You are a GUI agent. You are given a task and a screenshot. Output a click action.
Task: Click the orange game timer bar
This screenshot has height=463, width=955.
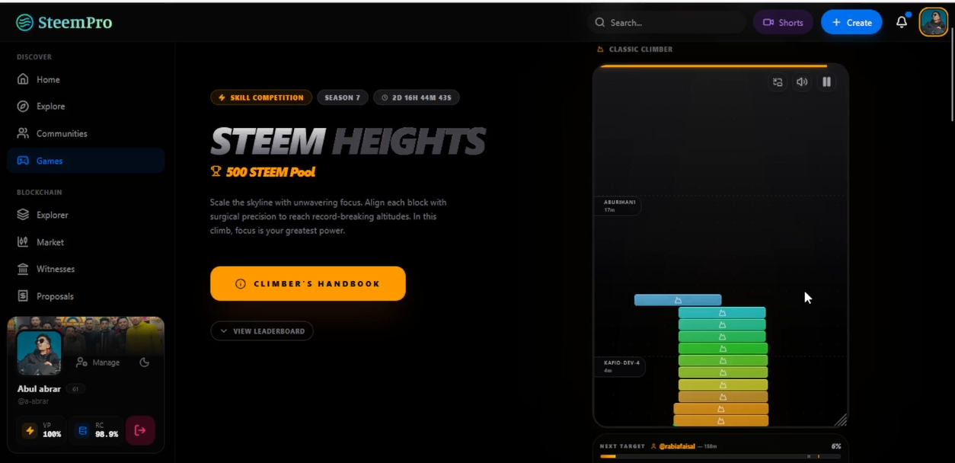714,66
